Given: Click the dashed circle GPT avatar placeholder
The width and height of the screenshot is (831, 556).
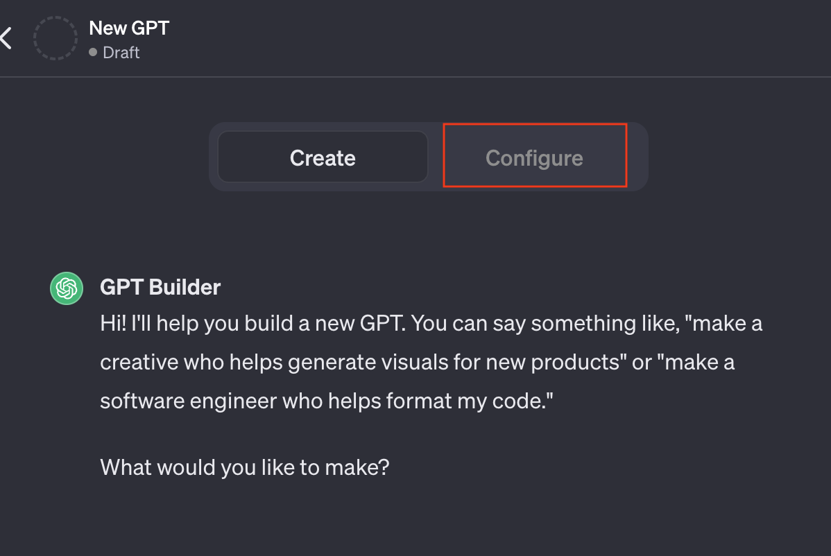Looking at the screenshot, I should click(55, 37).
